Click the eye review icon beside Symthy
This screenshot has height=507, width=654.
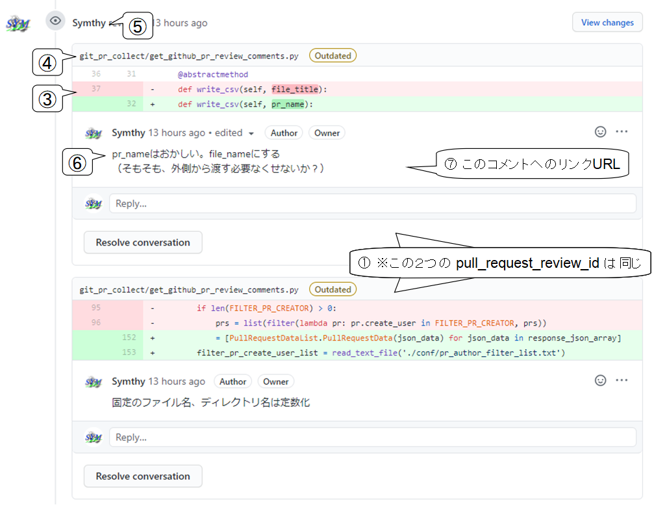click(55, 20)
